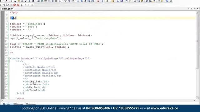Click the Cut (scissors) icon

pos(135,1)
